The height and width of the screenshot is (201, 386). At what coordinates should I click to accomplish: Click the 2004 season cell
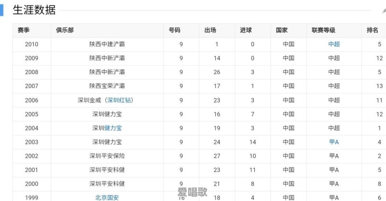click(x=31, y=128)
